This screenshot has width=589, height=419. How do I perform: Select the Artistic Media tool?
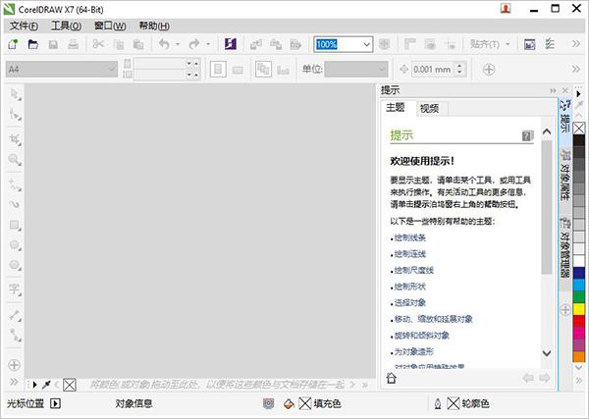[x=15, y=204]
